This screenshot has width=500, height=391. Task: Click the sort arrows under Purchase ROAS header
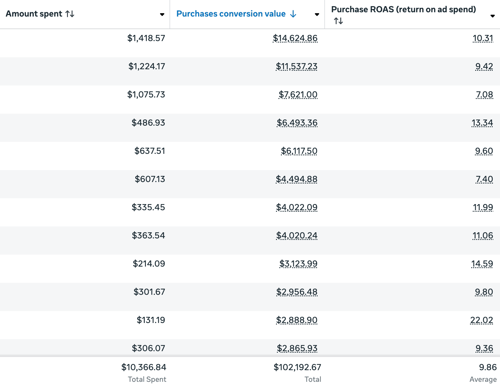(338, 21)
